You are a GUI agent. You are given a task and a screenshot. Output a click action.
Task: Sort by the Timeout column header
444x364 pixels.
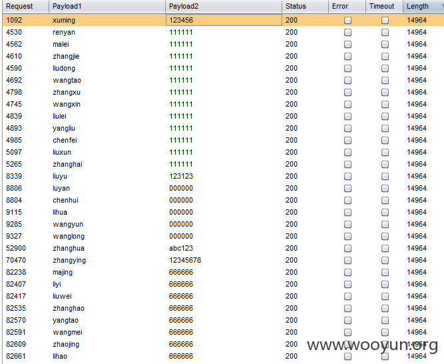pos(384,6)
